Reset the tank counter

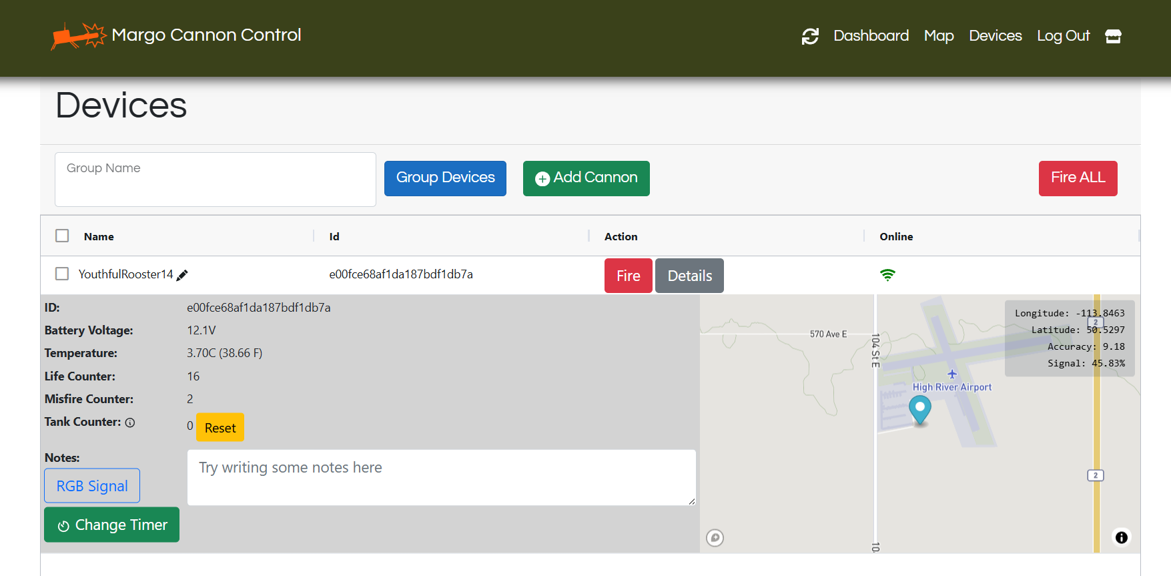click(220, 428)
